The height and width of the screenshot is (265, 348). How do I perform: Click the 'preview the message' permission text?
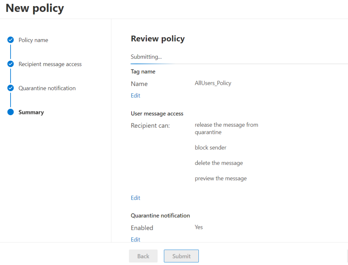tap(221, 178)
